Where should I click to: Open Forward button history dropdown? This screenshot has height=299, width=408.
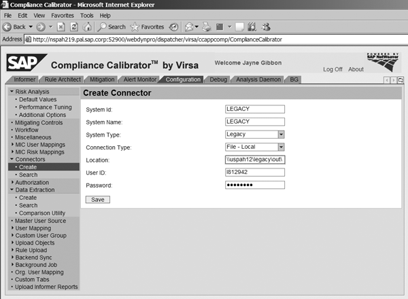point(51,27)
